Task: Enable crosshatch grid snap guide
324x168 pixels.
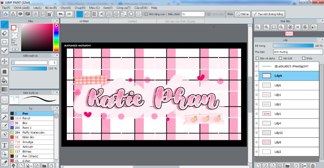Action: click(x=94, y=14)
